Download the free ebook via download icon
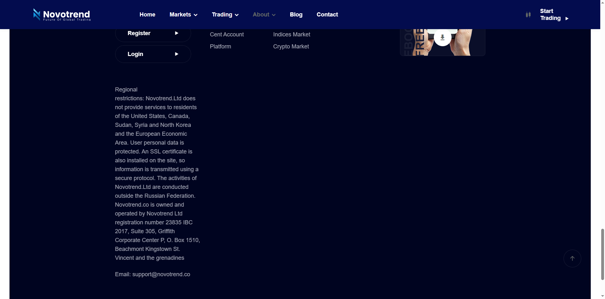This screenshot has height=299, width=605. 442,37
